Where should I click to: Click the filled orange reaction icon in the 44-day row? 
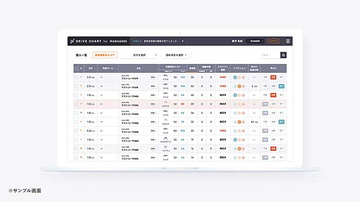239,122
